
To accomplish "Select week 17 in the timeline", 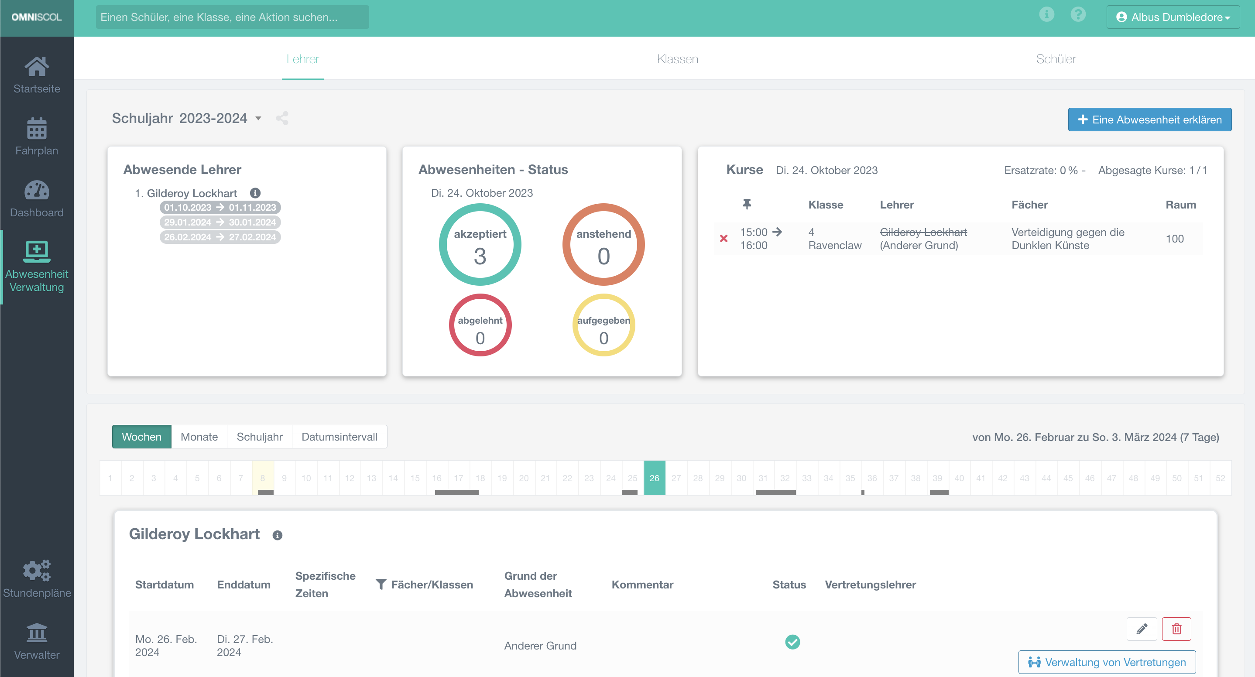I will pyautogui.click(x=459, y=478).
